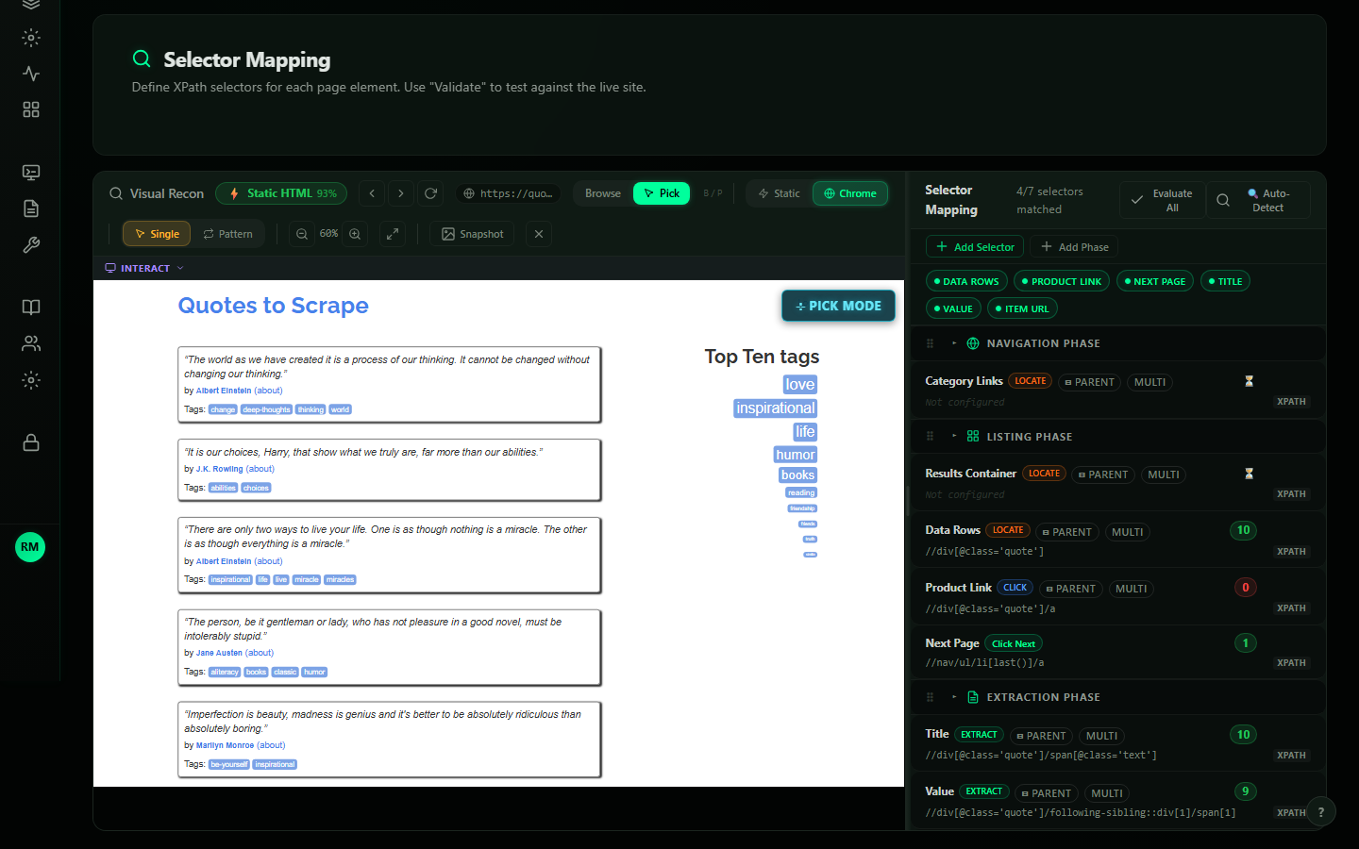Close the recon toolbar with X
The height and width of the screenshot is (849, 1359).
click(539, 234)
